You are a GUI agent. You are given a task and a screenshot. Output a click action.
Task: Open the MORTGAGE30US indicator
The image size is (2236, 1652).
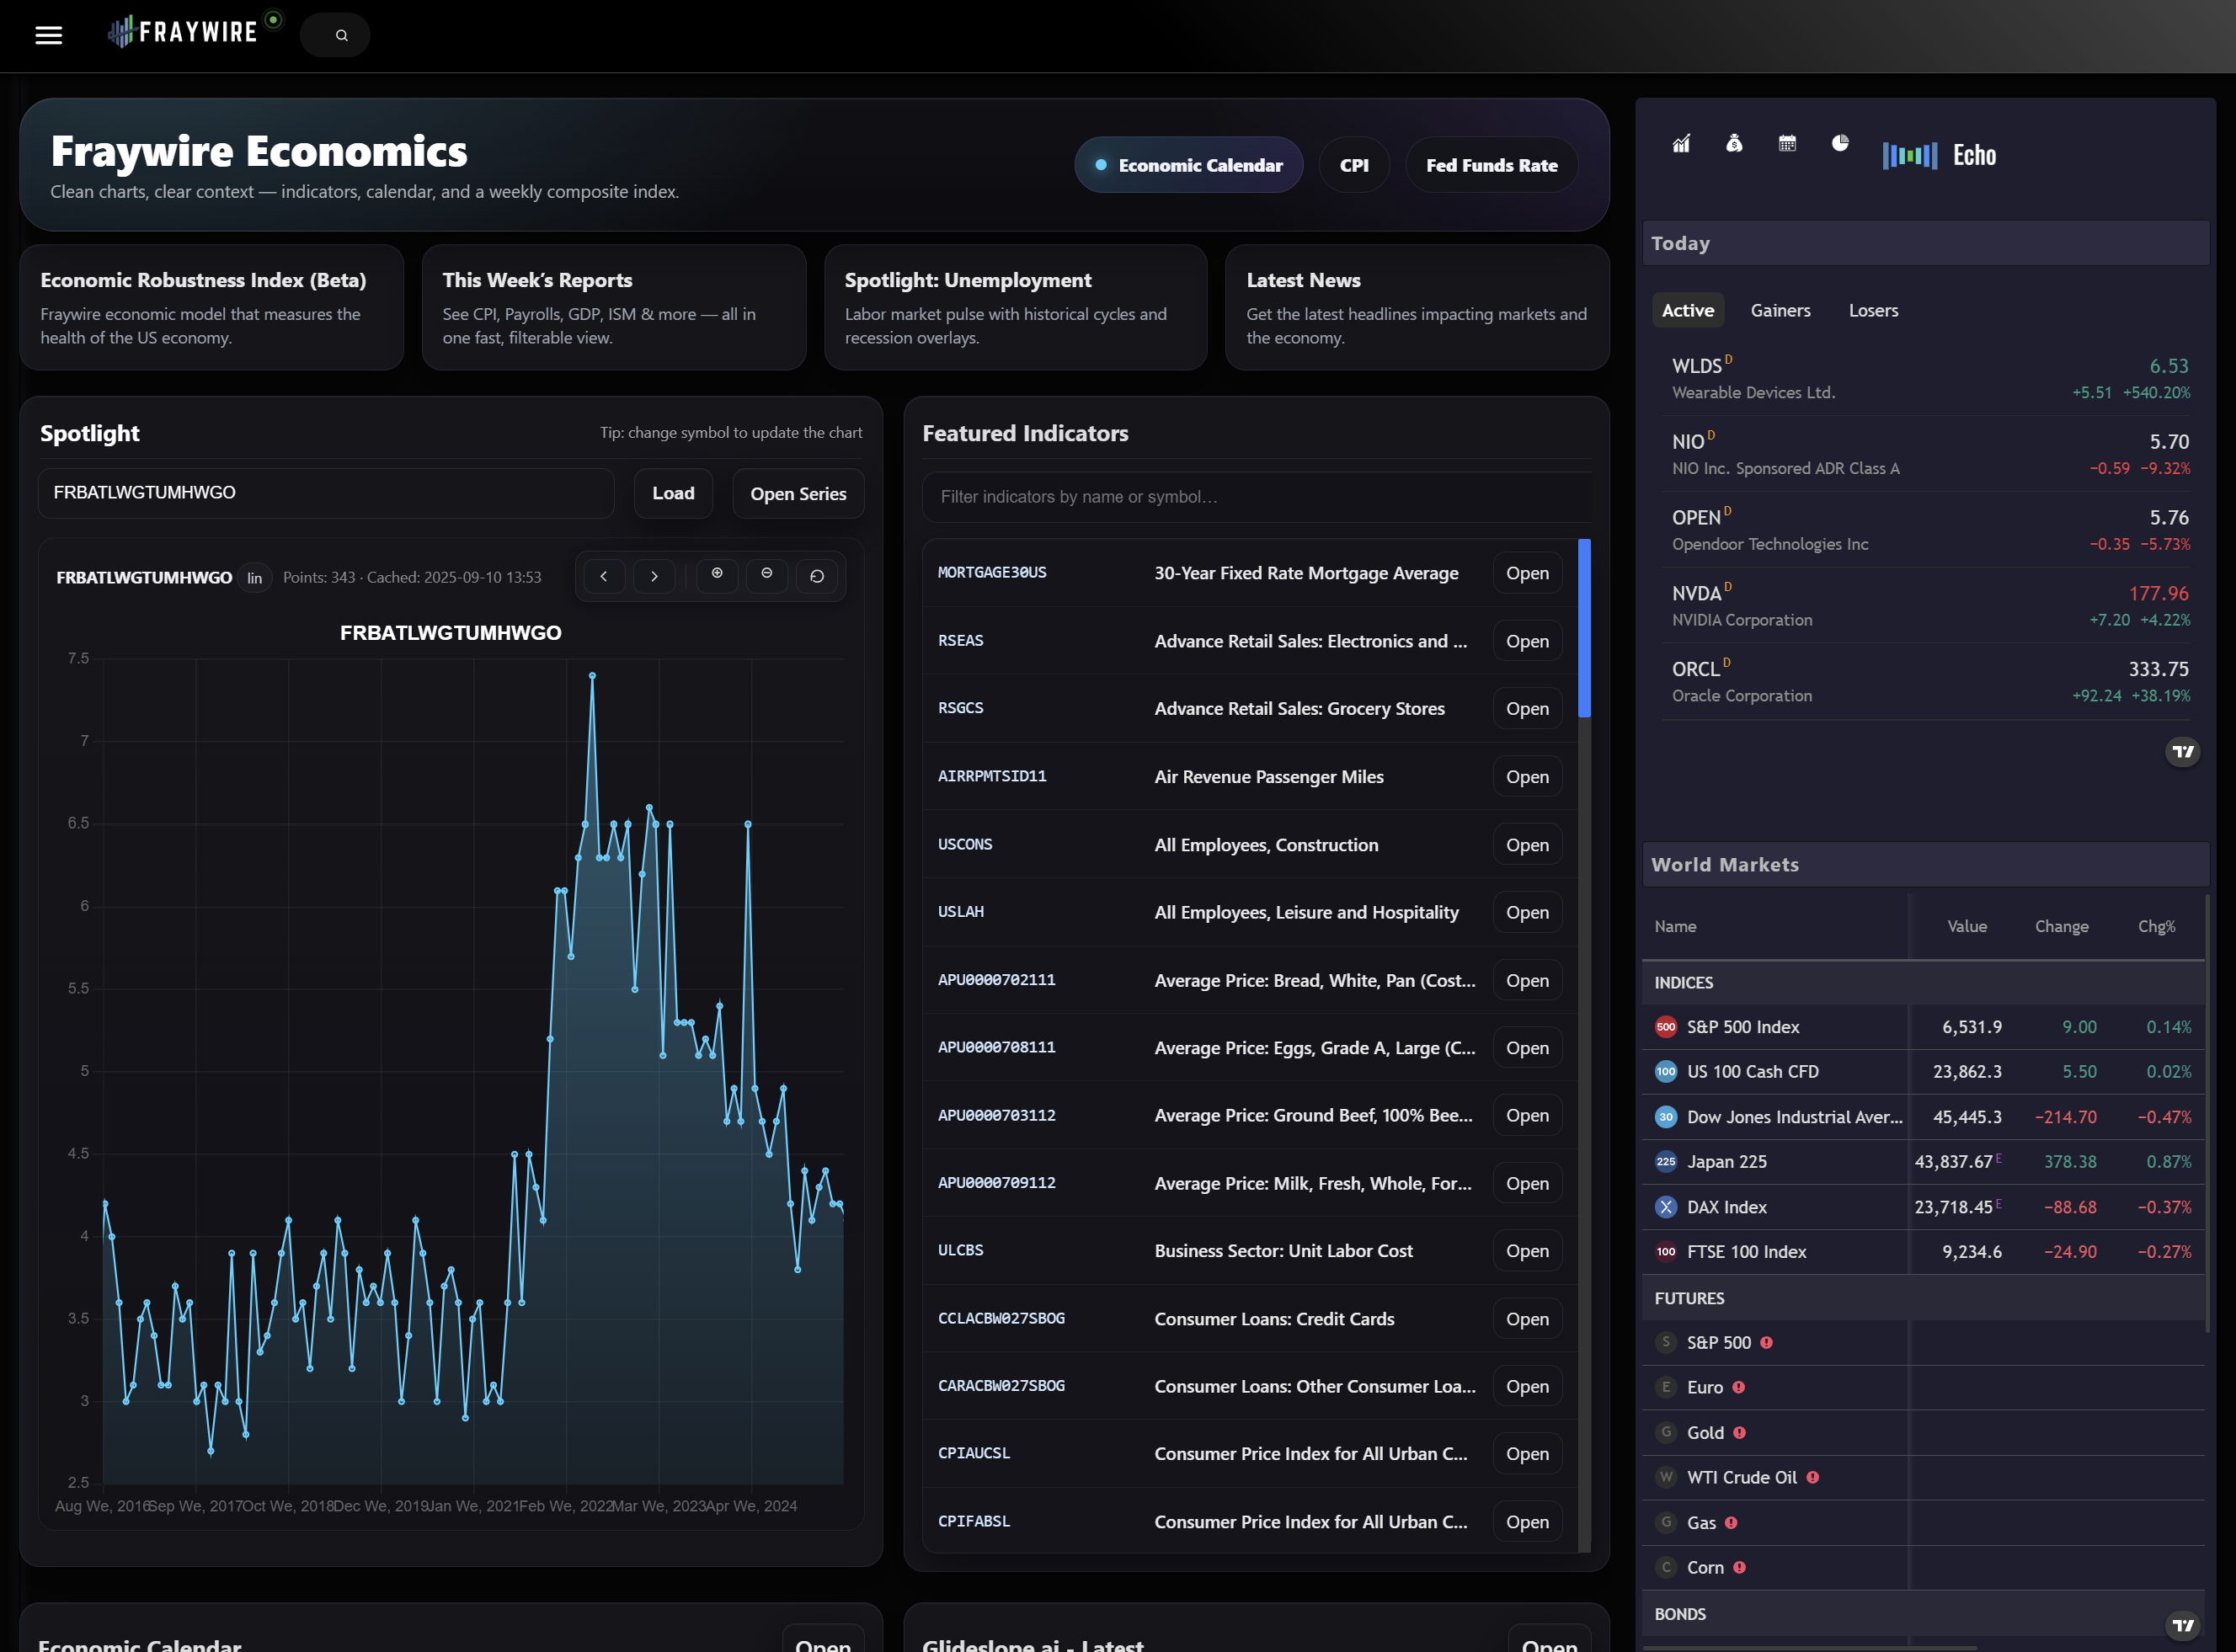coord(1527,573)
